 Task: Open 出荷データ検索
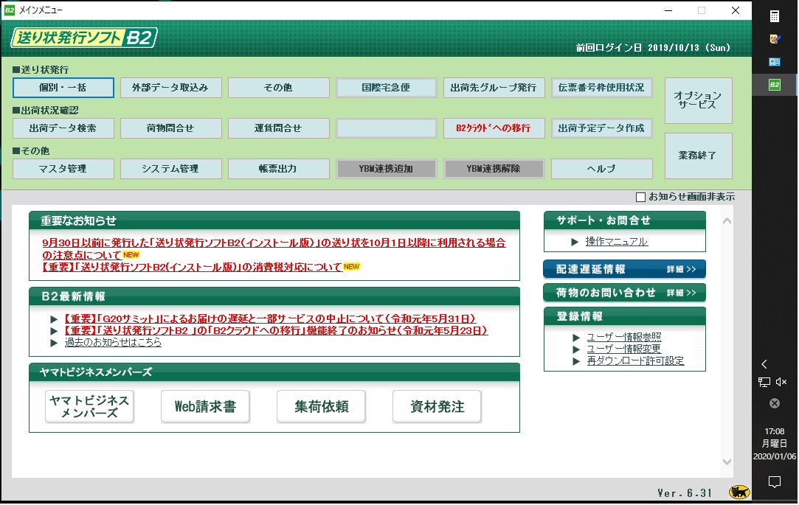[63, 128]
